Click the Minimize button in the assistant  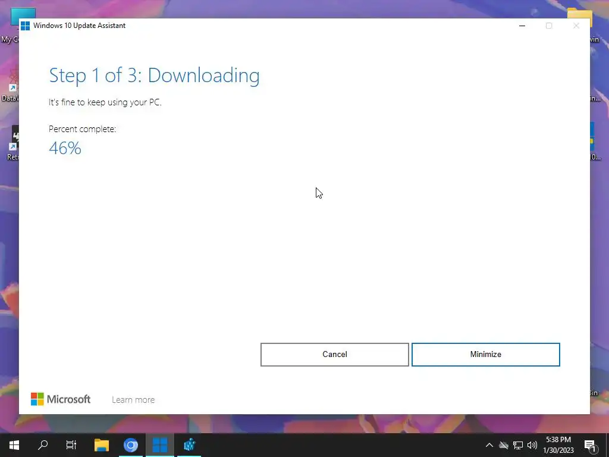coord(485,355)
